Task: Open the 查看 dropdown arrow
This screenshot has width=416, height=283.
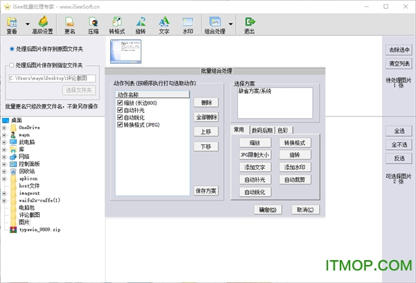Action: pyautogui.click(x=28, y=24)
